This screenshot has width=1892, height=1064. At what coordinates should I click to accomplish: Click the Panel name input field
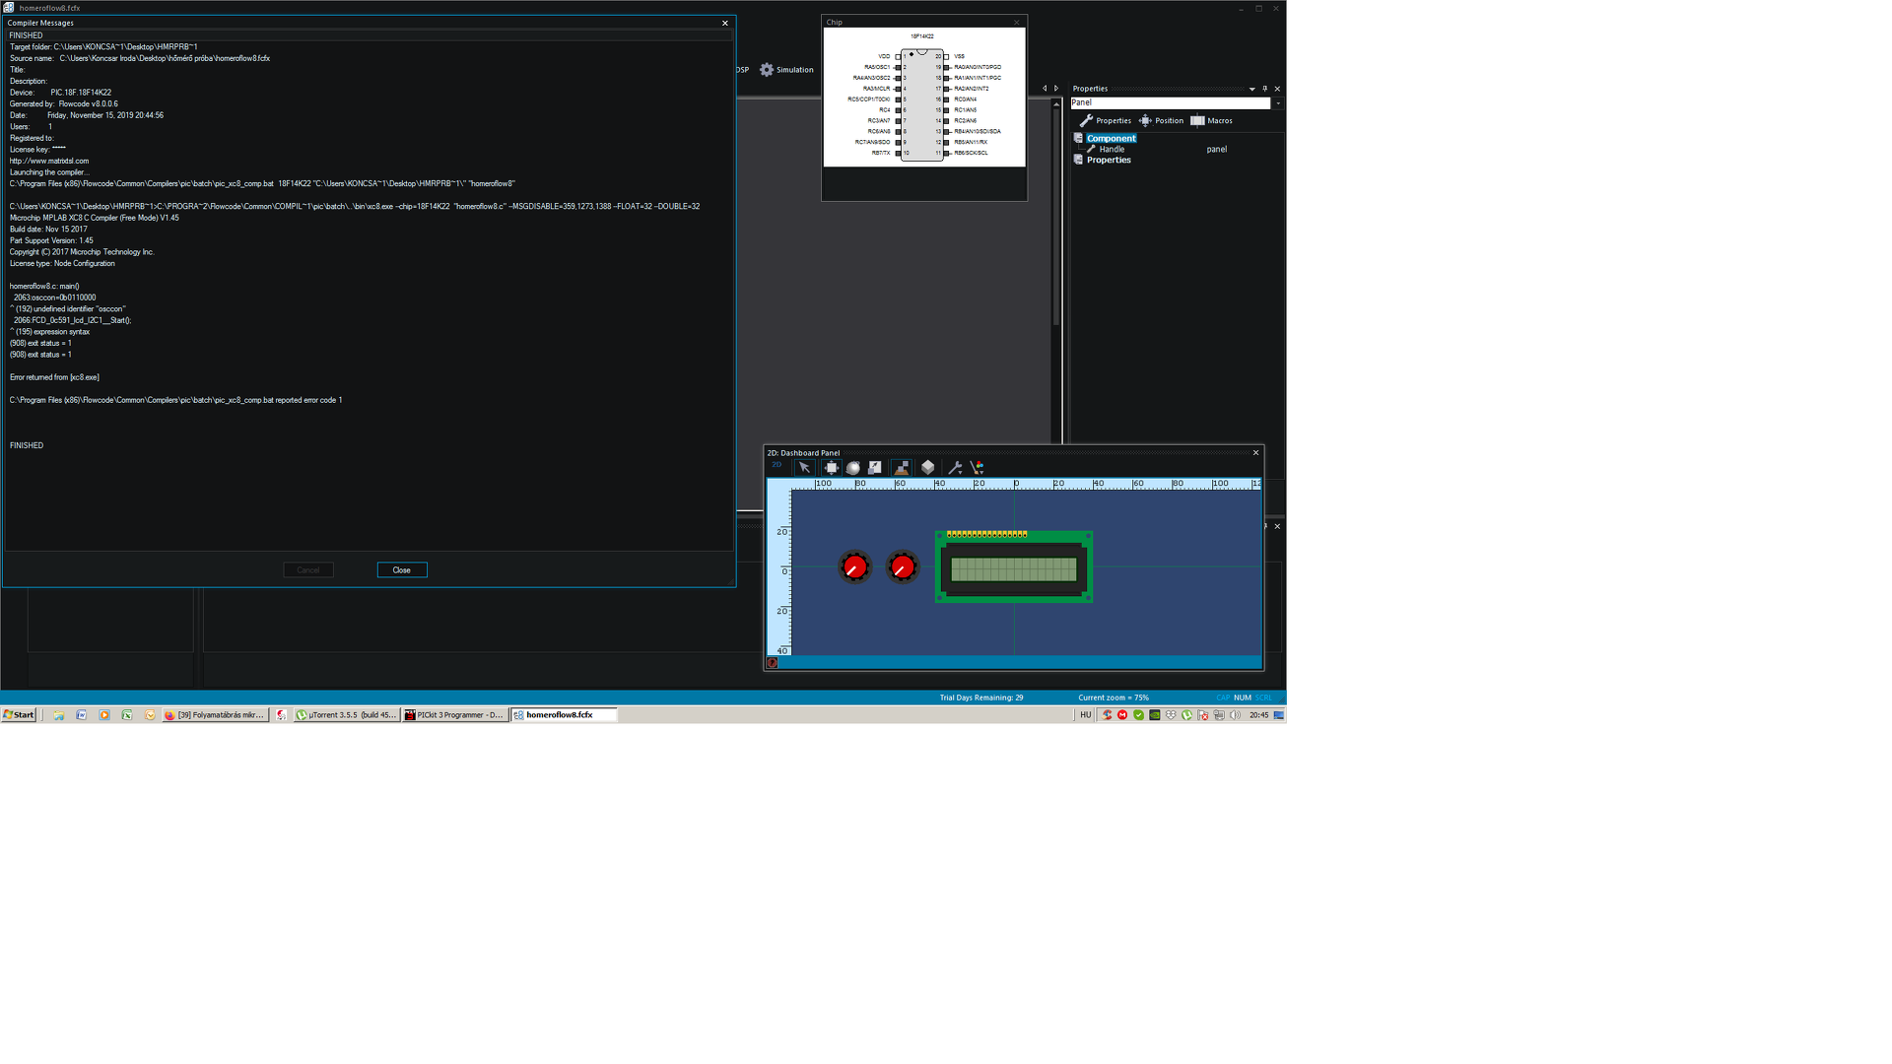[x=1171, y=103]
